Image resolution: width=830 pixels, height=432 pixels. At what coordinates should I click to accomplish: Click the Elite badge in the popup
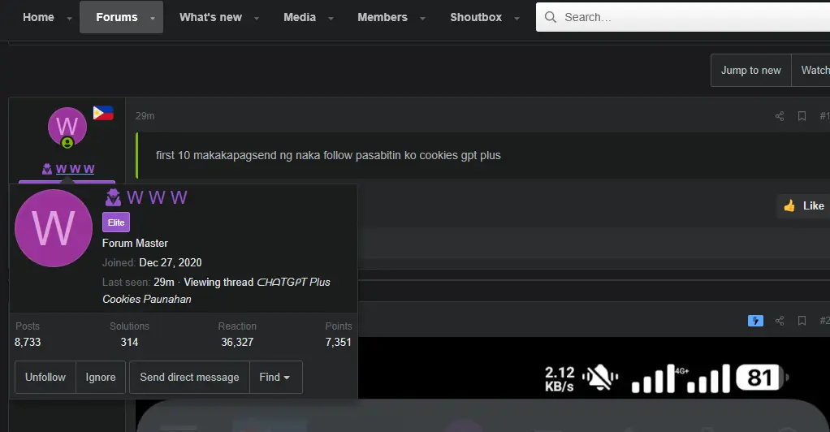pyautogui.click(x=116, y=222)
